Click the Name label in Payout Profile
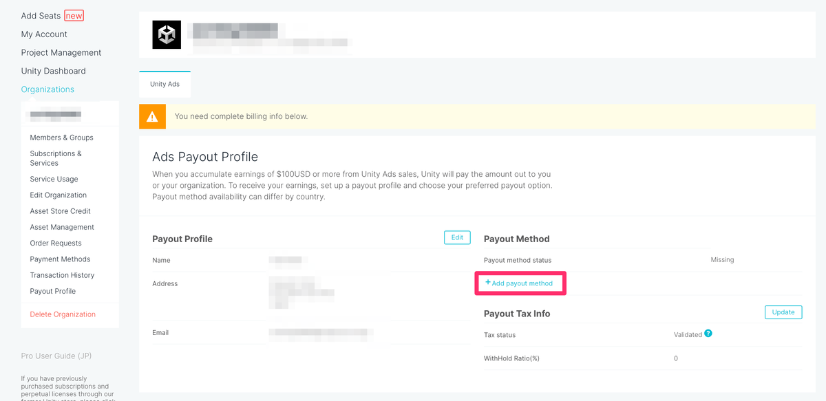826x401 pixels. [x=161, y=260]
